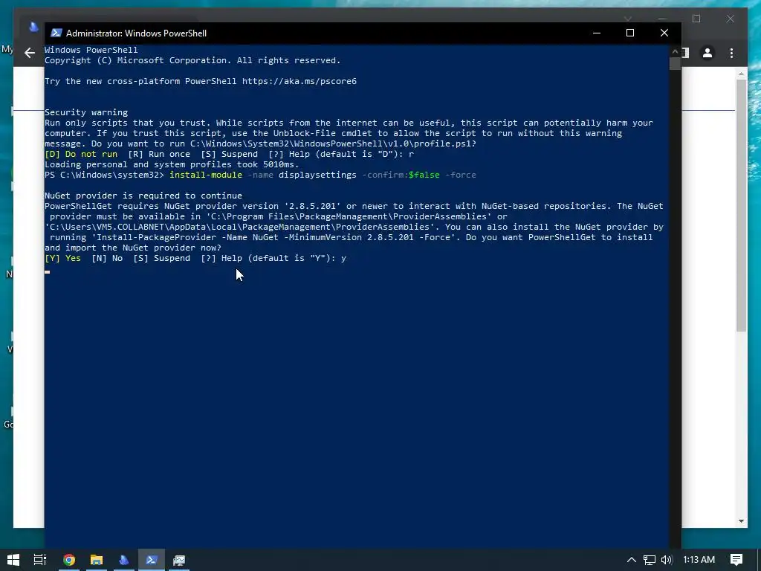Close the background browser window
The height and width of the screenshot is (571, 761).
click(x=731, y=19)
